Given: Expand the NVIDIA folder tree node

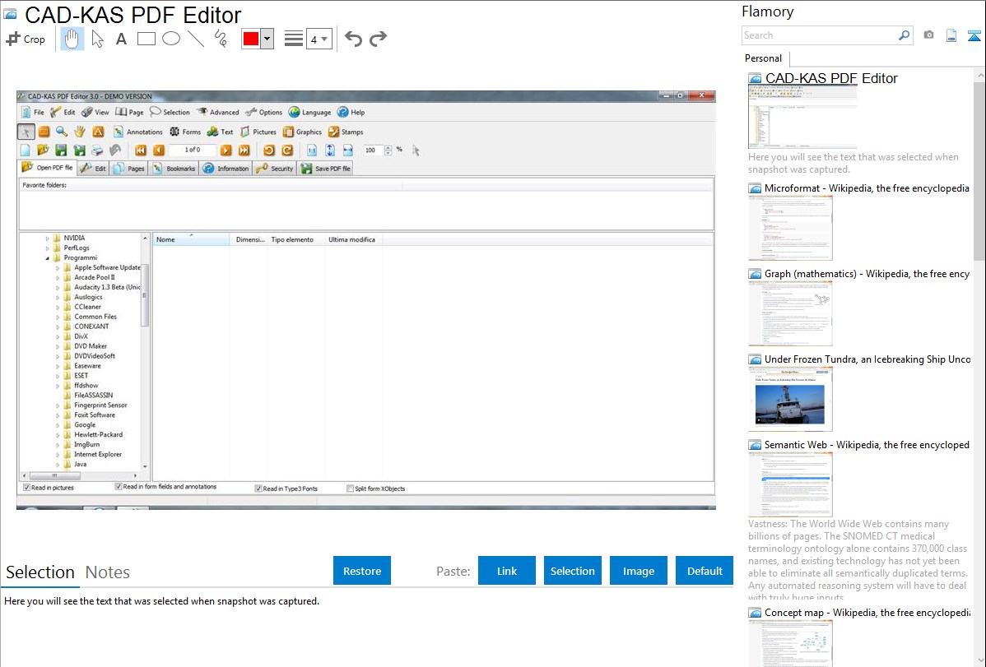Looking at the screenshot, I should point(47,239).
